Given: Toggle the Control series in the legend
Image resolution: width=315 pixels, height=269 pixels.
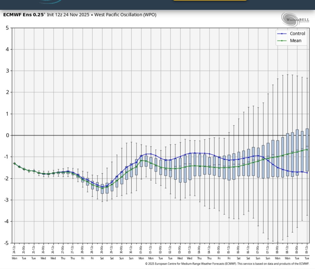Looking at the screenshot, I should tap(297, 34).
